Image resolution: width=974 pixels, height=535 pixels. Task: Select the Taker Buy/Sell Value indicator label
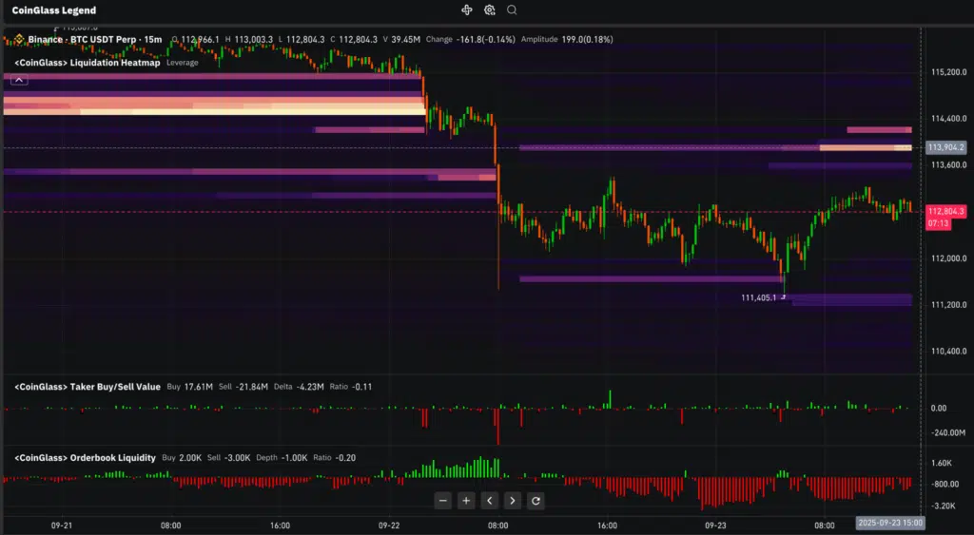point(86,387)
